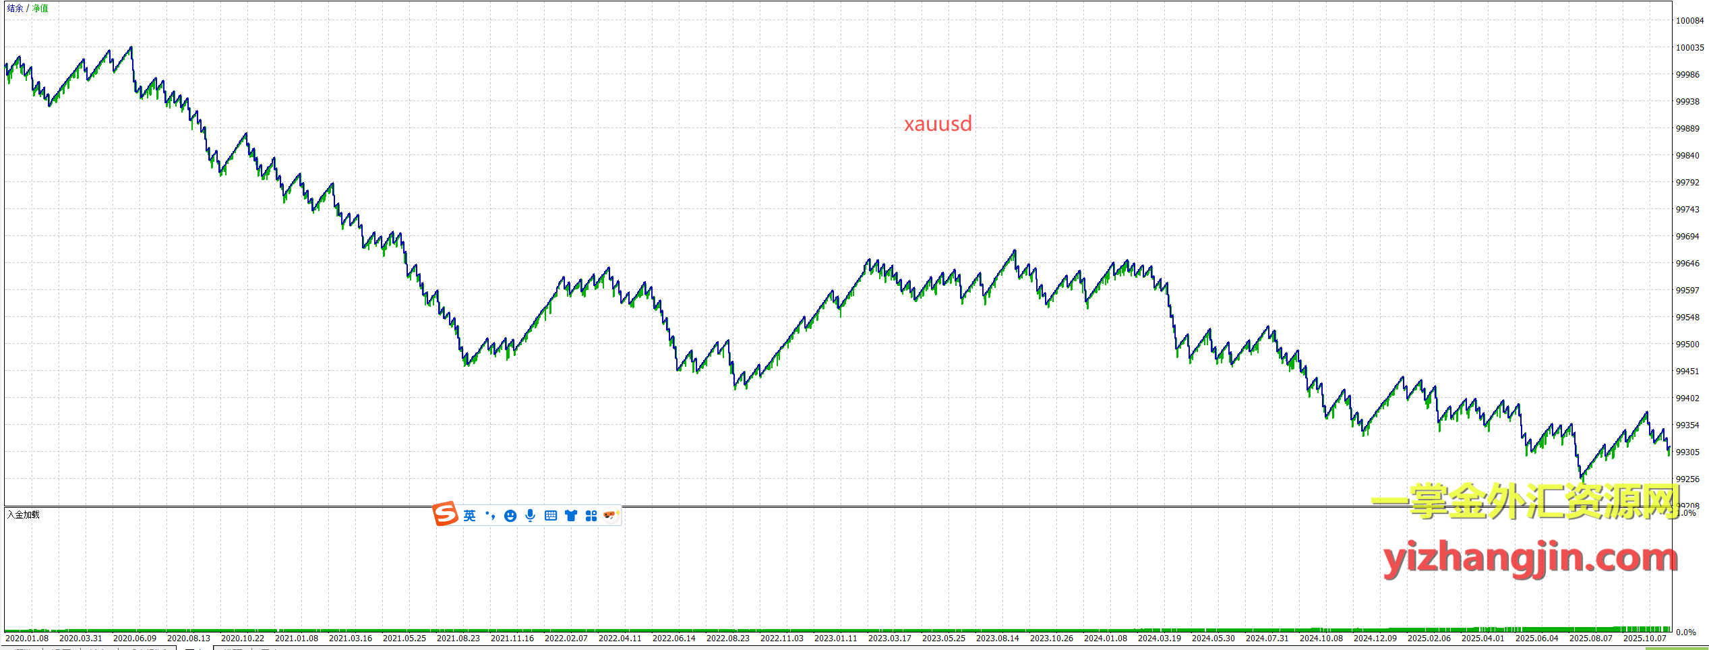Open the skin shirt icon
The image size is (1709, 650).
click(x=571, y=516)
